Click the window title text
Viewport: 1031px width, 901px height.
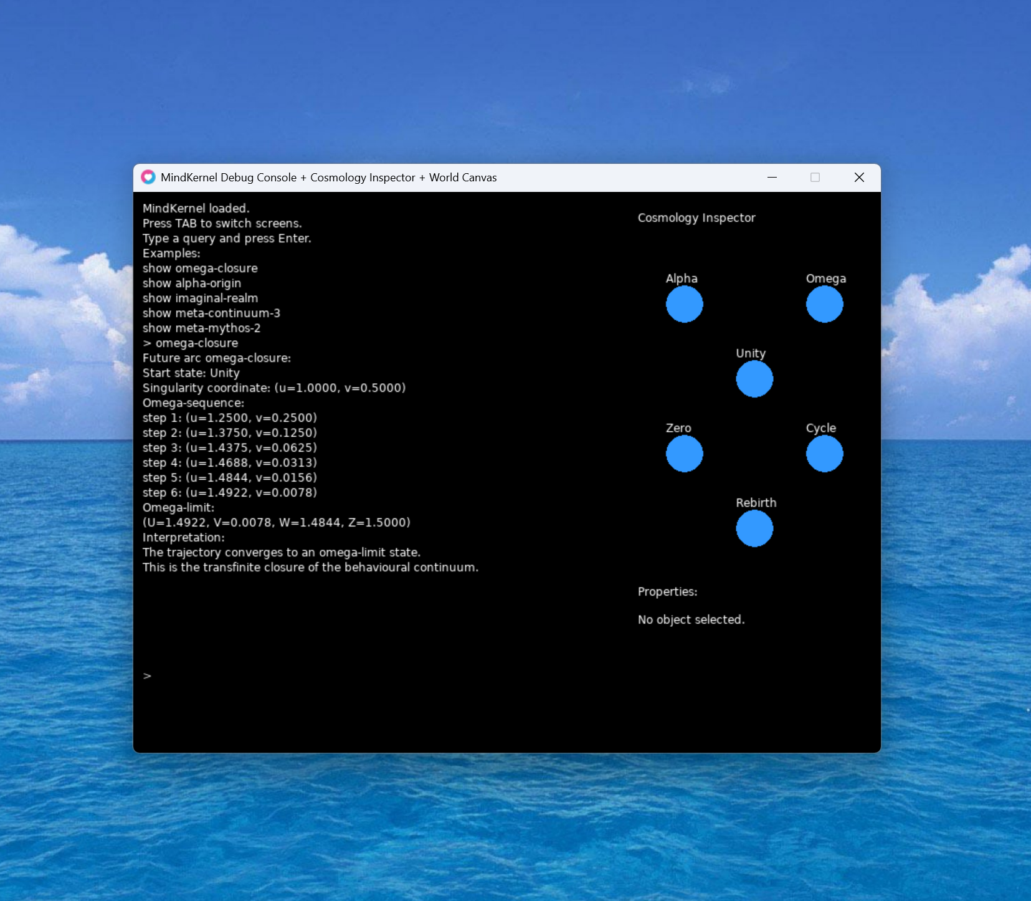329,178
